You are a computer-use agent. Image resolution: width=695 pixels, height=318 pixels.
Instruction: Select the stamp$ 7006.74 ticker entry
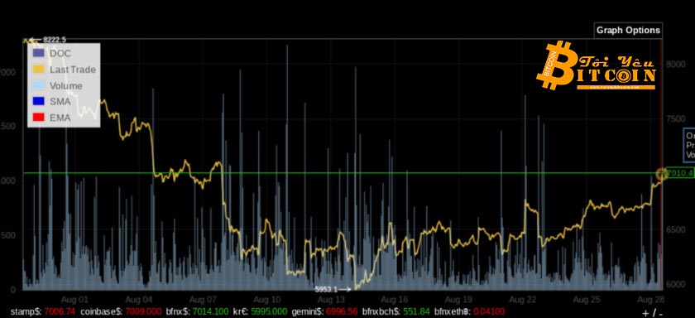[x=43, y=312]
